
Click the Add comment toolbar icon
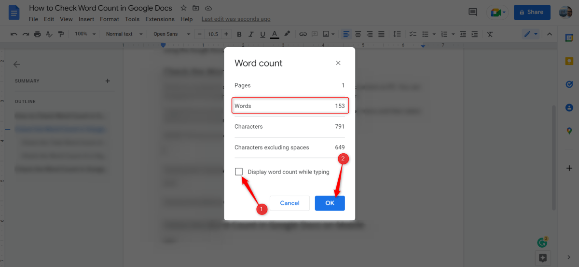[315, 34]
